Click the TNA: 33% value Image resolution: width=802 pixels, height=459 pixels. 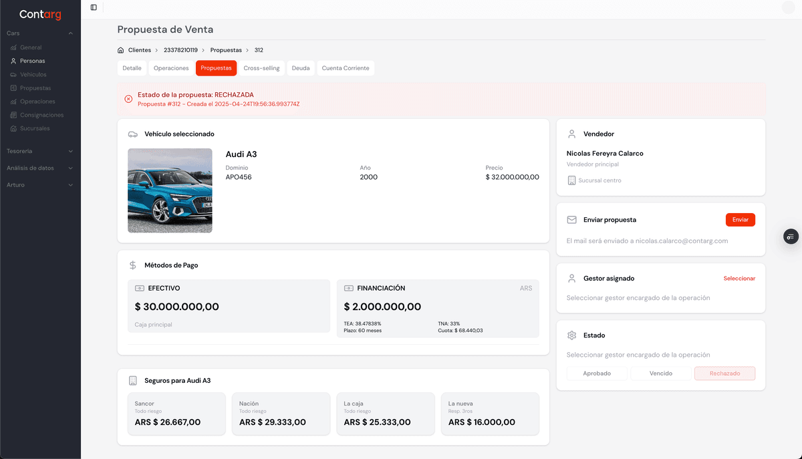(x=449, y=323)
